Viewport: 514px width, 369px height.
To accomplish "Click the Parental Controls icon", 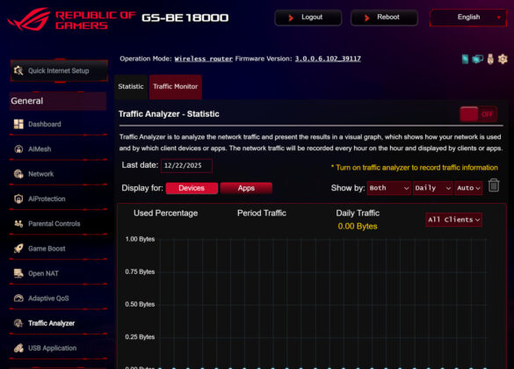I will point(18,224).
